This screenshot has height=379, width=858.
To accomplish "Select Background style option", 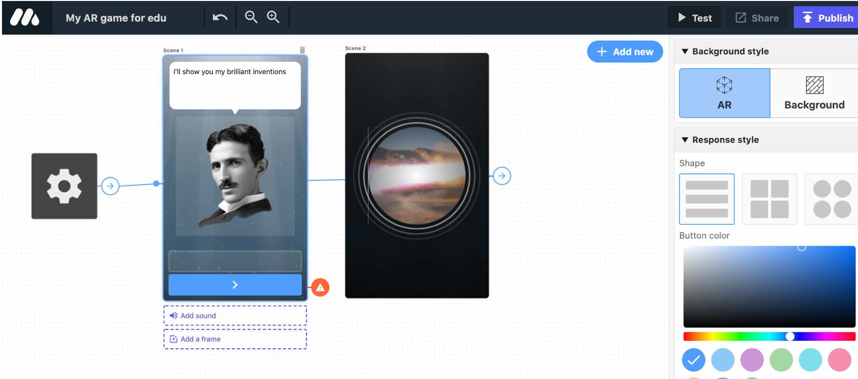I will tap(814, 93).
